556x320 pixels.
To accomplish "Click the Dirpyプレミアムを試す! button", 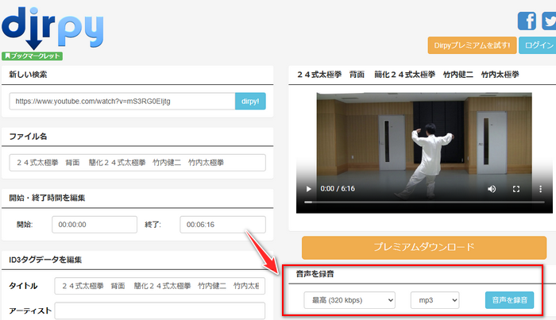I will tap(472, 45).
